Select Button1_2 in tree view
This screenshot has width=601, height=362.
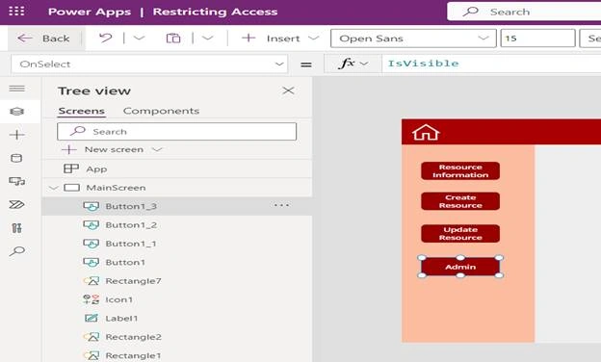131,225
